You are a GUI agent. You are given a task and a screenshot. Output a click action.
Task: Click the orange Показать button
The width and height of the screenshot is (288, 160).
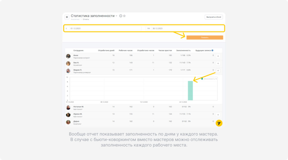click(205, 37)
